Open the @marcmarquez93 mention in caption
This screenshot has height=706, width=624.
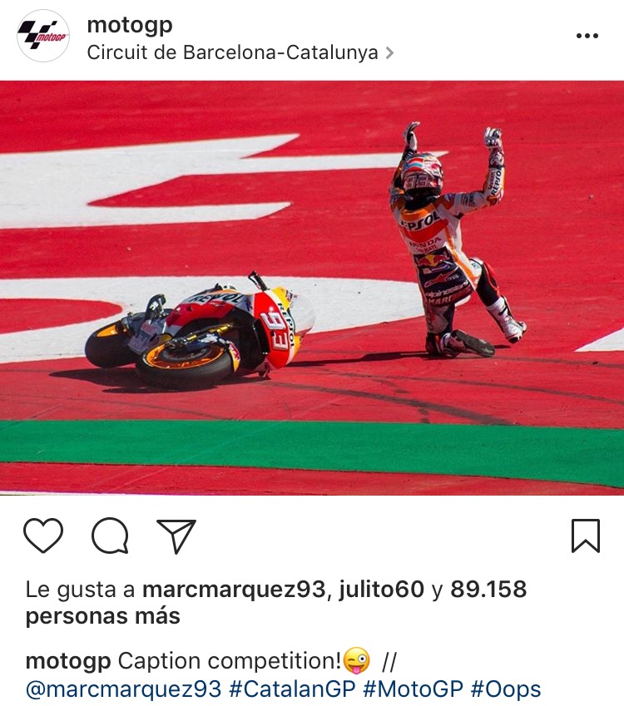pos(123,689)
